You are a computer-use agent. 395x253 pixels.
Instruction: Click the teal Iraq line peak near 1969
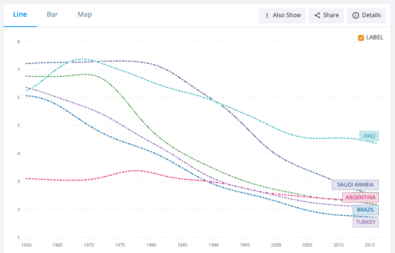pos(82,59)
